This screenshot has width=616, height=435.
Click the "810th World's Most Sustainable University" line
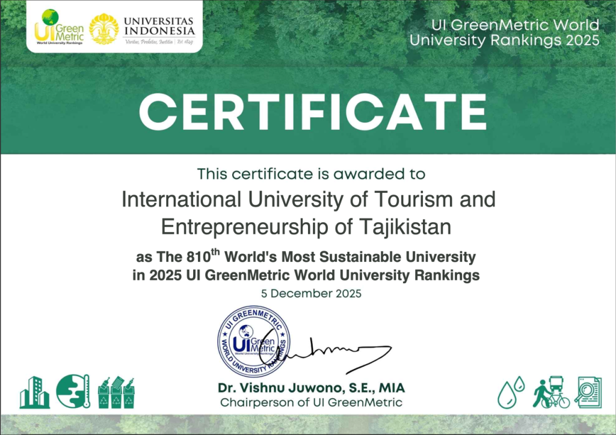click(x=306, y=257)
